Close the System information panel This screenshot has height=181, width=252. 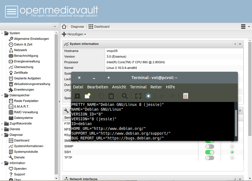[x=240, y=44]
